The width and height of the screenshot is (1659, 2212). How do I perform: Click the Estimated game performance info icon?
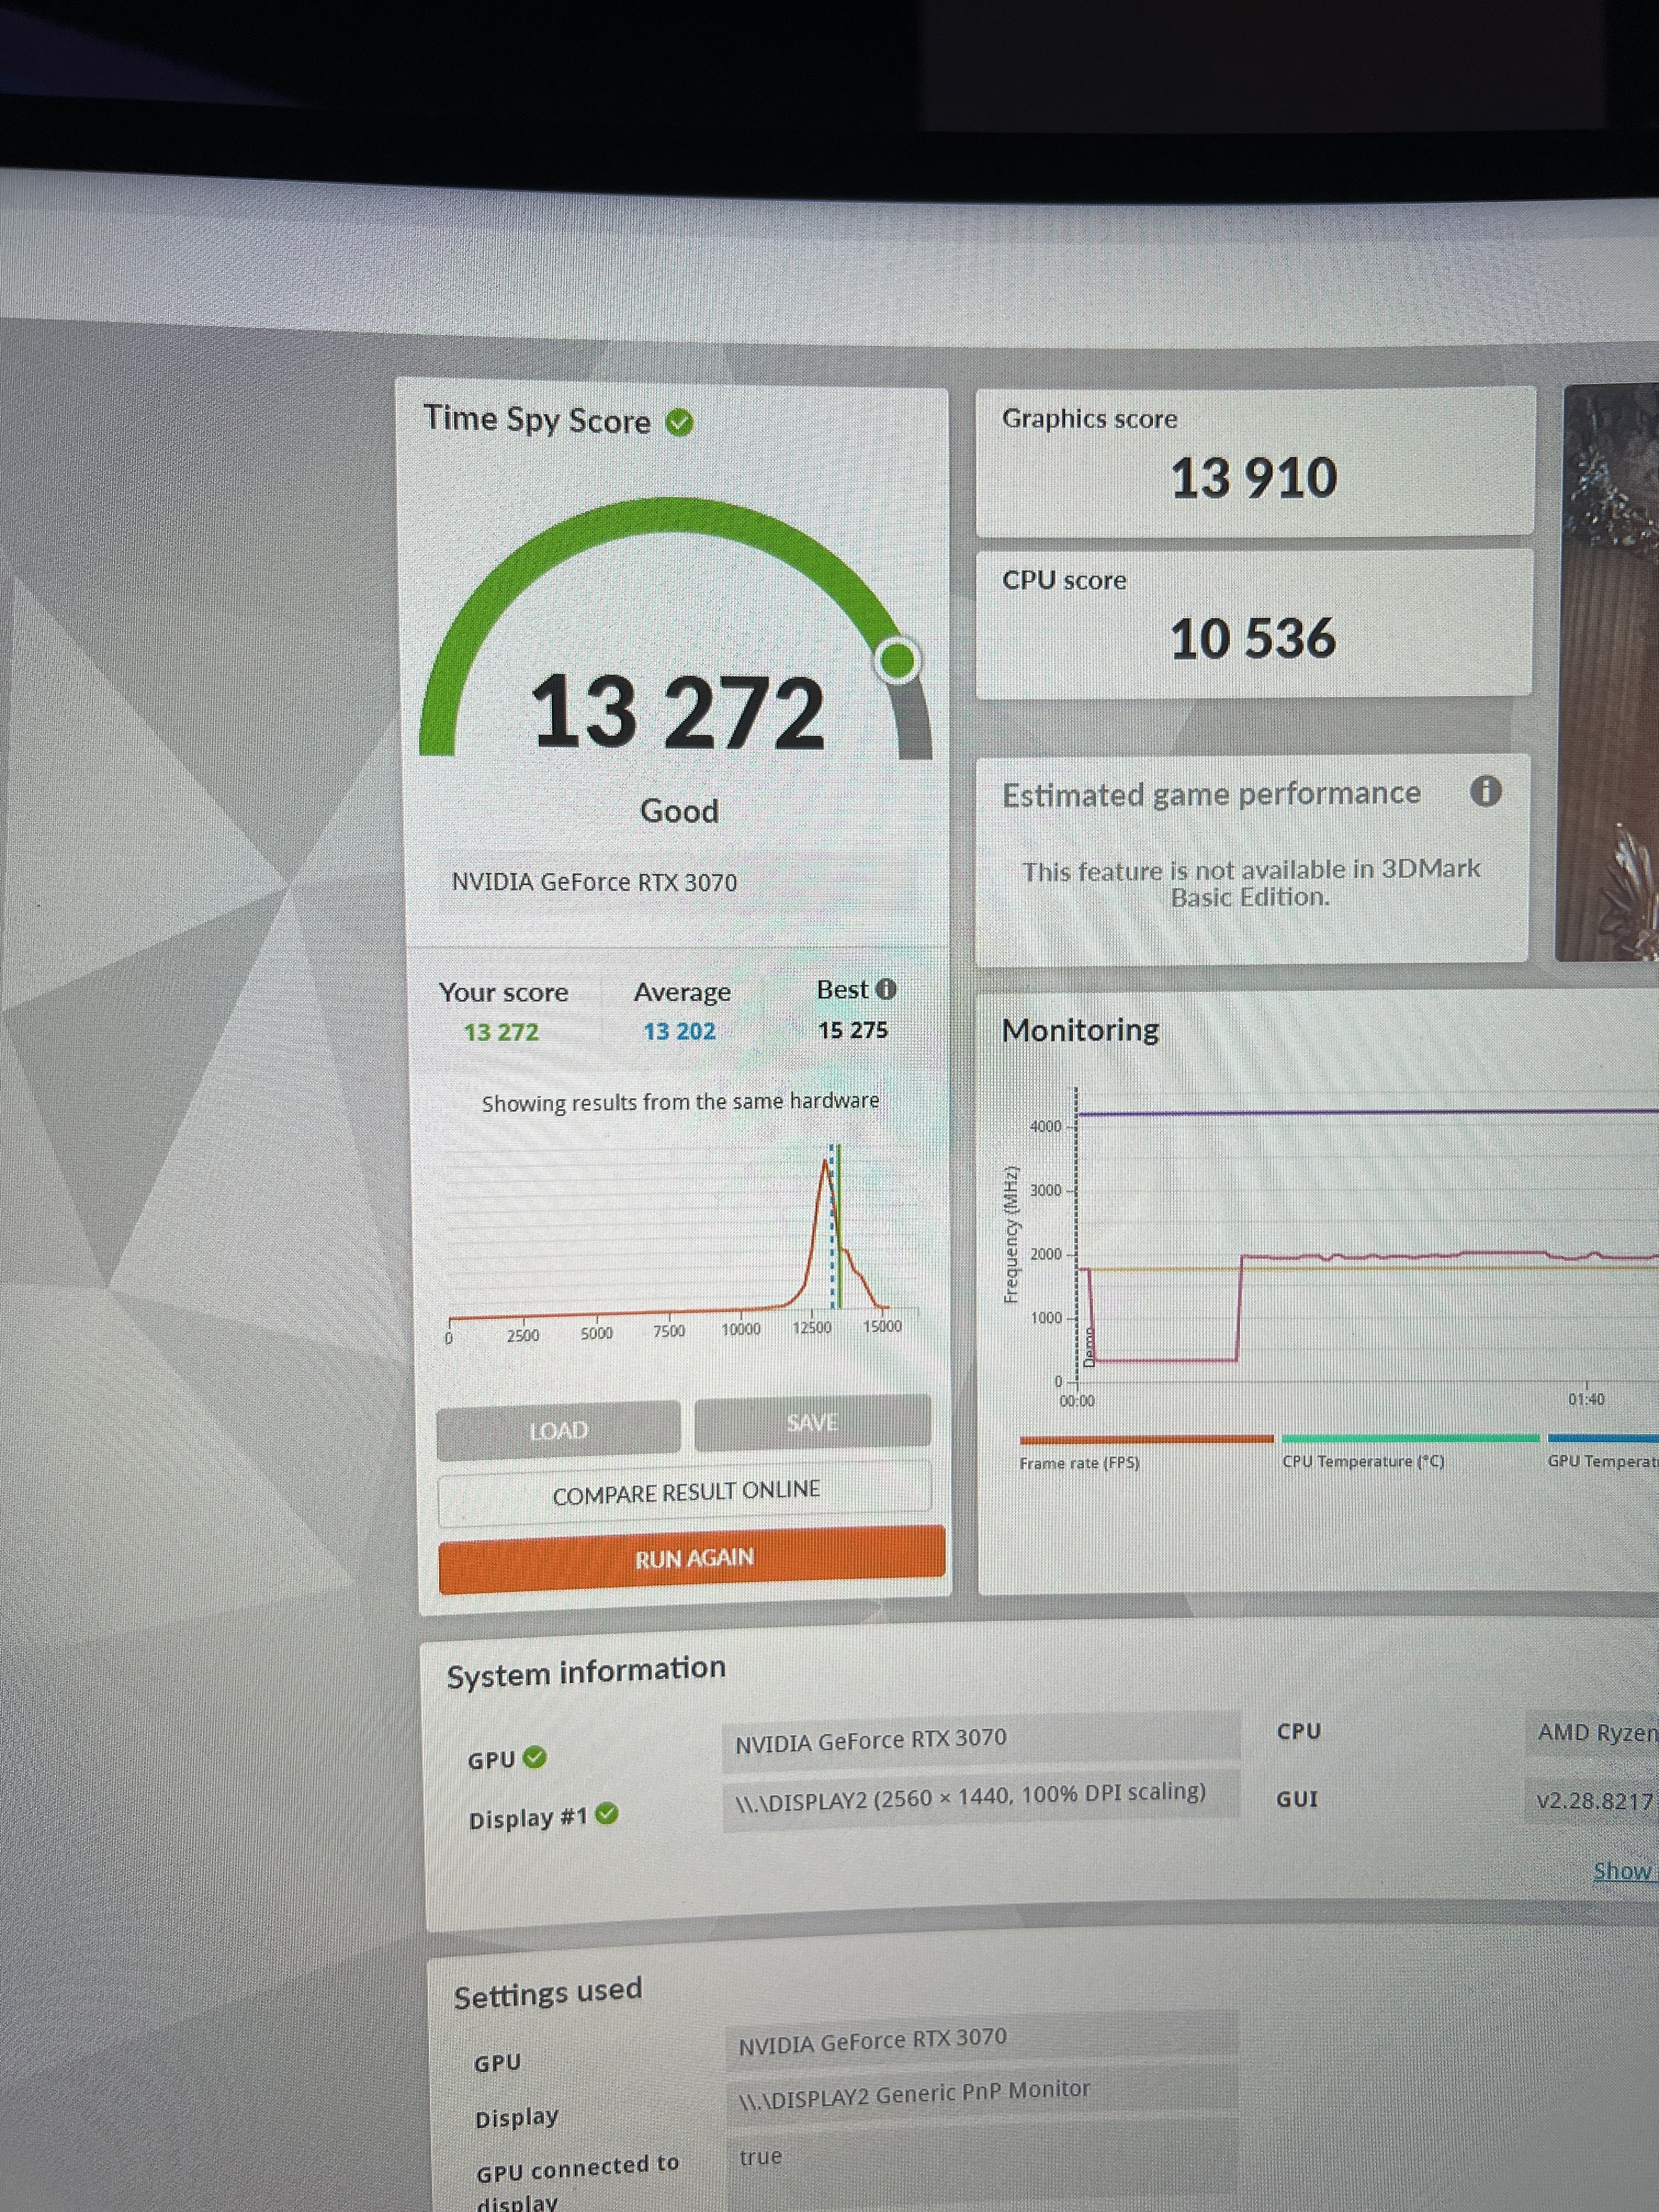click(x=1485, y=791)
